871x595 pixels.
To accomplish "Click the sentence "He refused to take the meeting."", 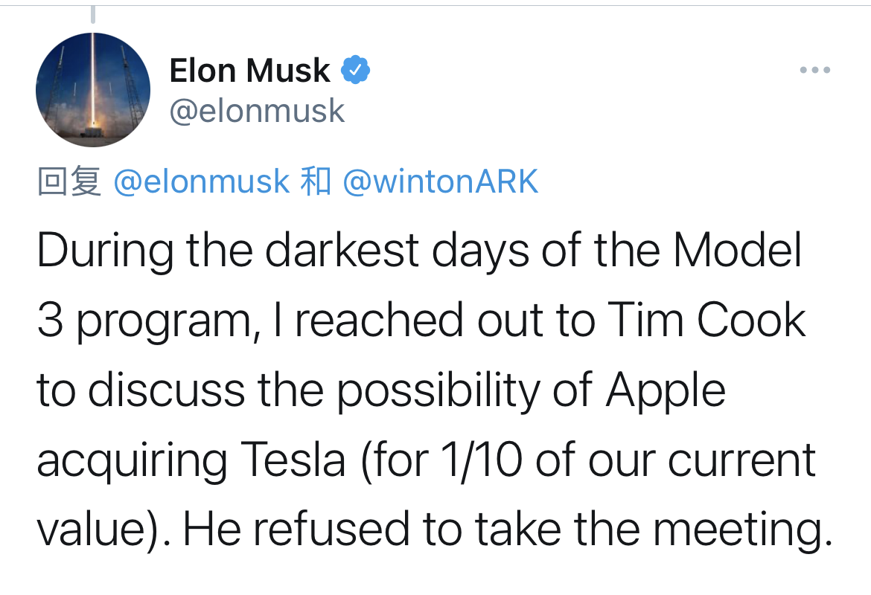I will (x=507, y=529).
